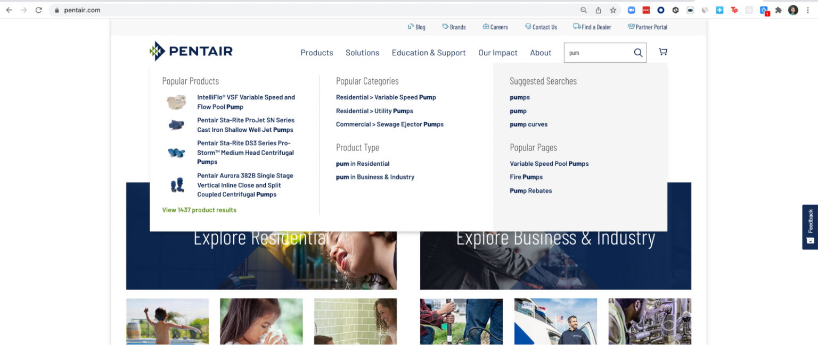Click the Sta-Rite ProJet pump image

pyautogui.click(x=176, y=125)
